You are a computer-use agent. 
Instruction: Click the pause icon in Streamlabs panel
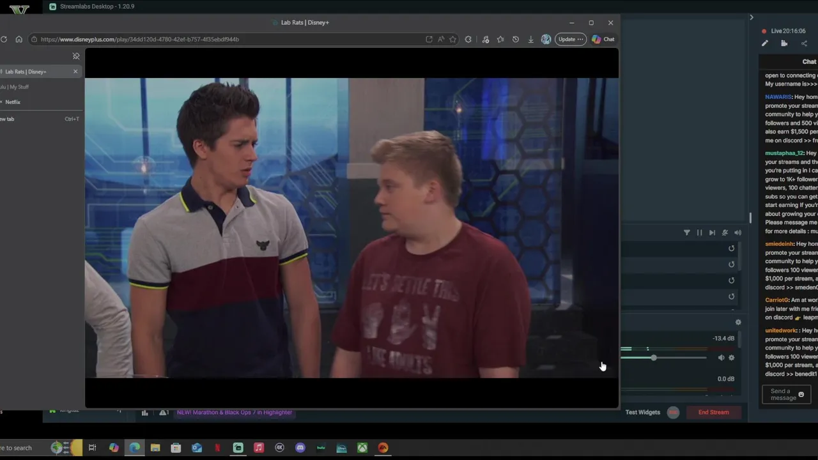click(x=699, y=233)
